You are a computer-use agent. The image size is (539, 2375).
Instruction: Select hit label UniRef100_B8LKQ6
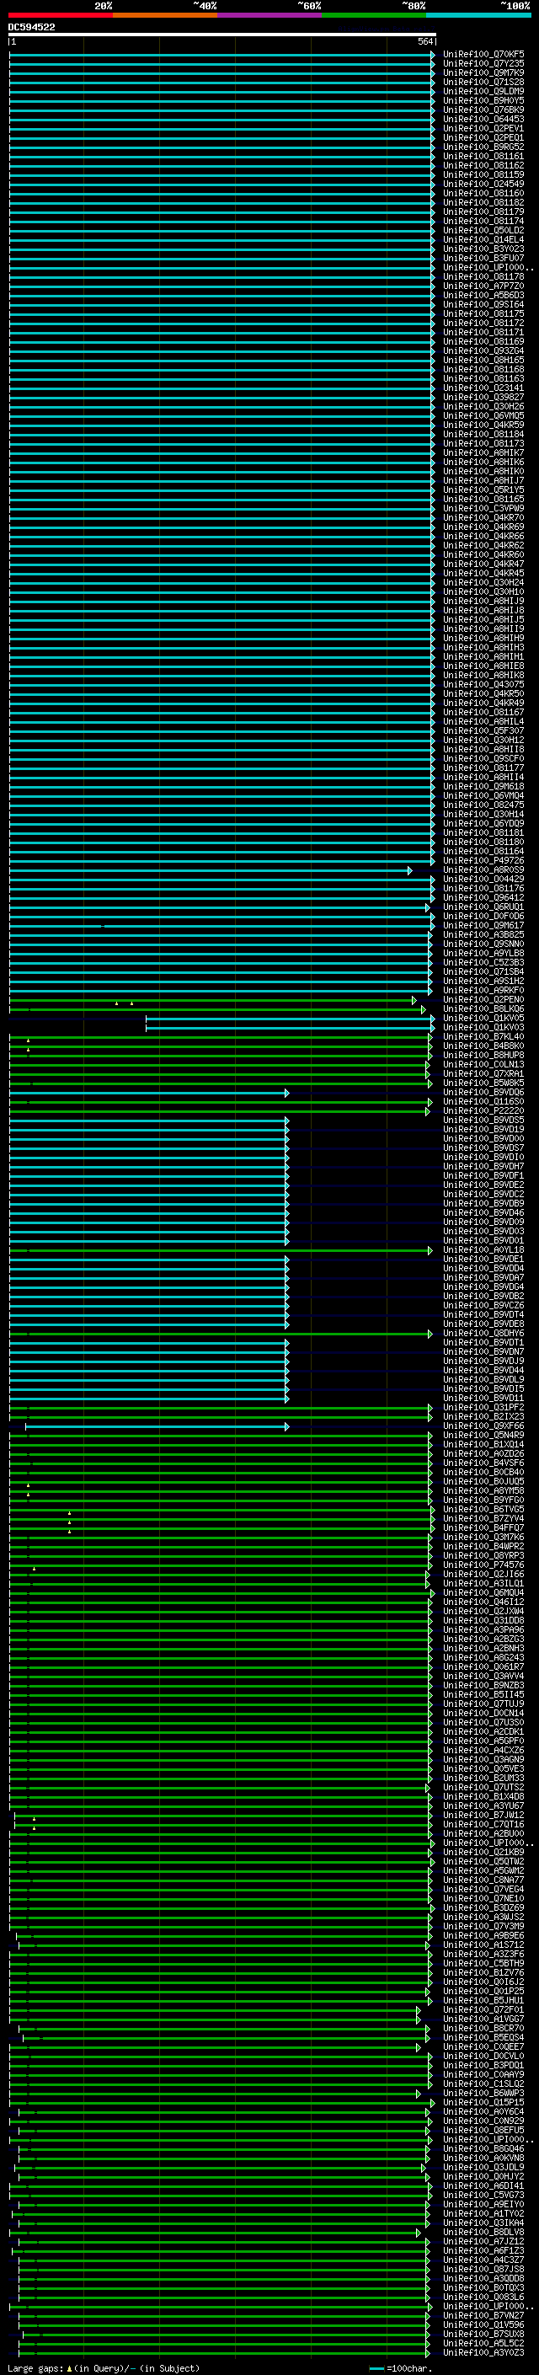pyautogui.click(x=483, y=1008)
